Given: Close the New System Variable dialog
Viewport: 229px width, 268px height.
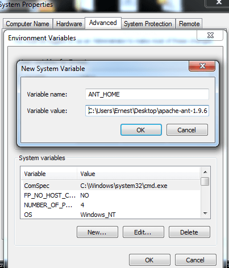Looking at the screenshot, I should [202, 66].
